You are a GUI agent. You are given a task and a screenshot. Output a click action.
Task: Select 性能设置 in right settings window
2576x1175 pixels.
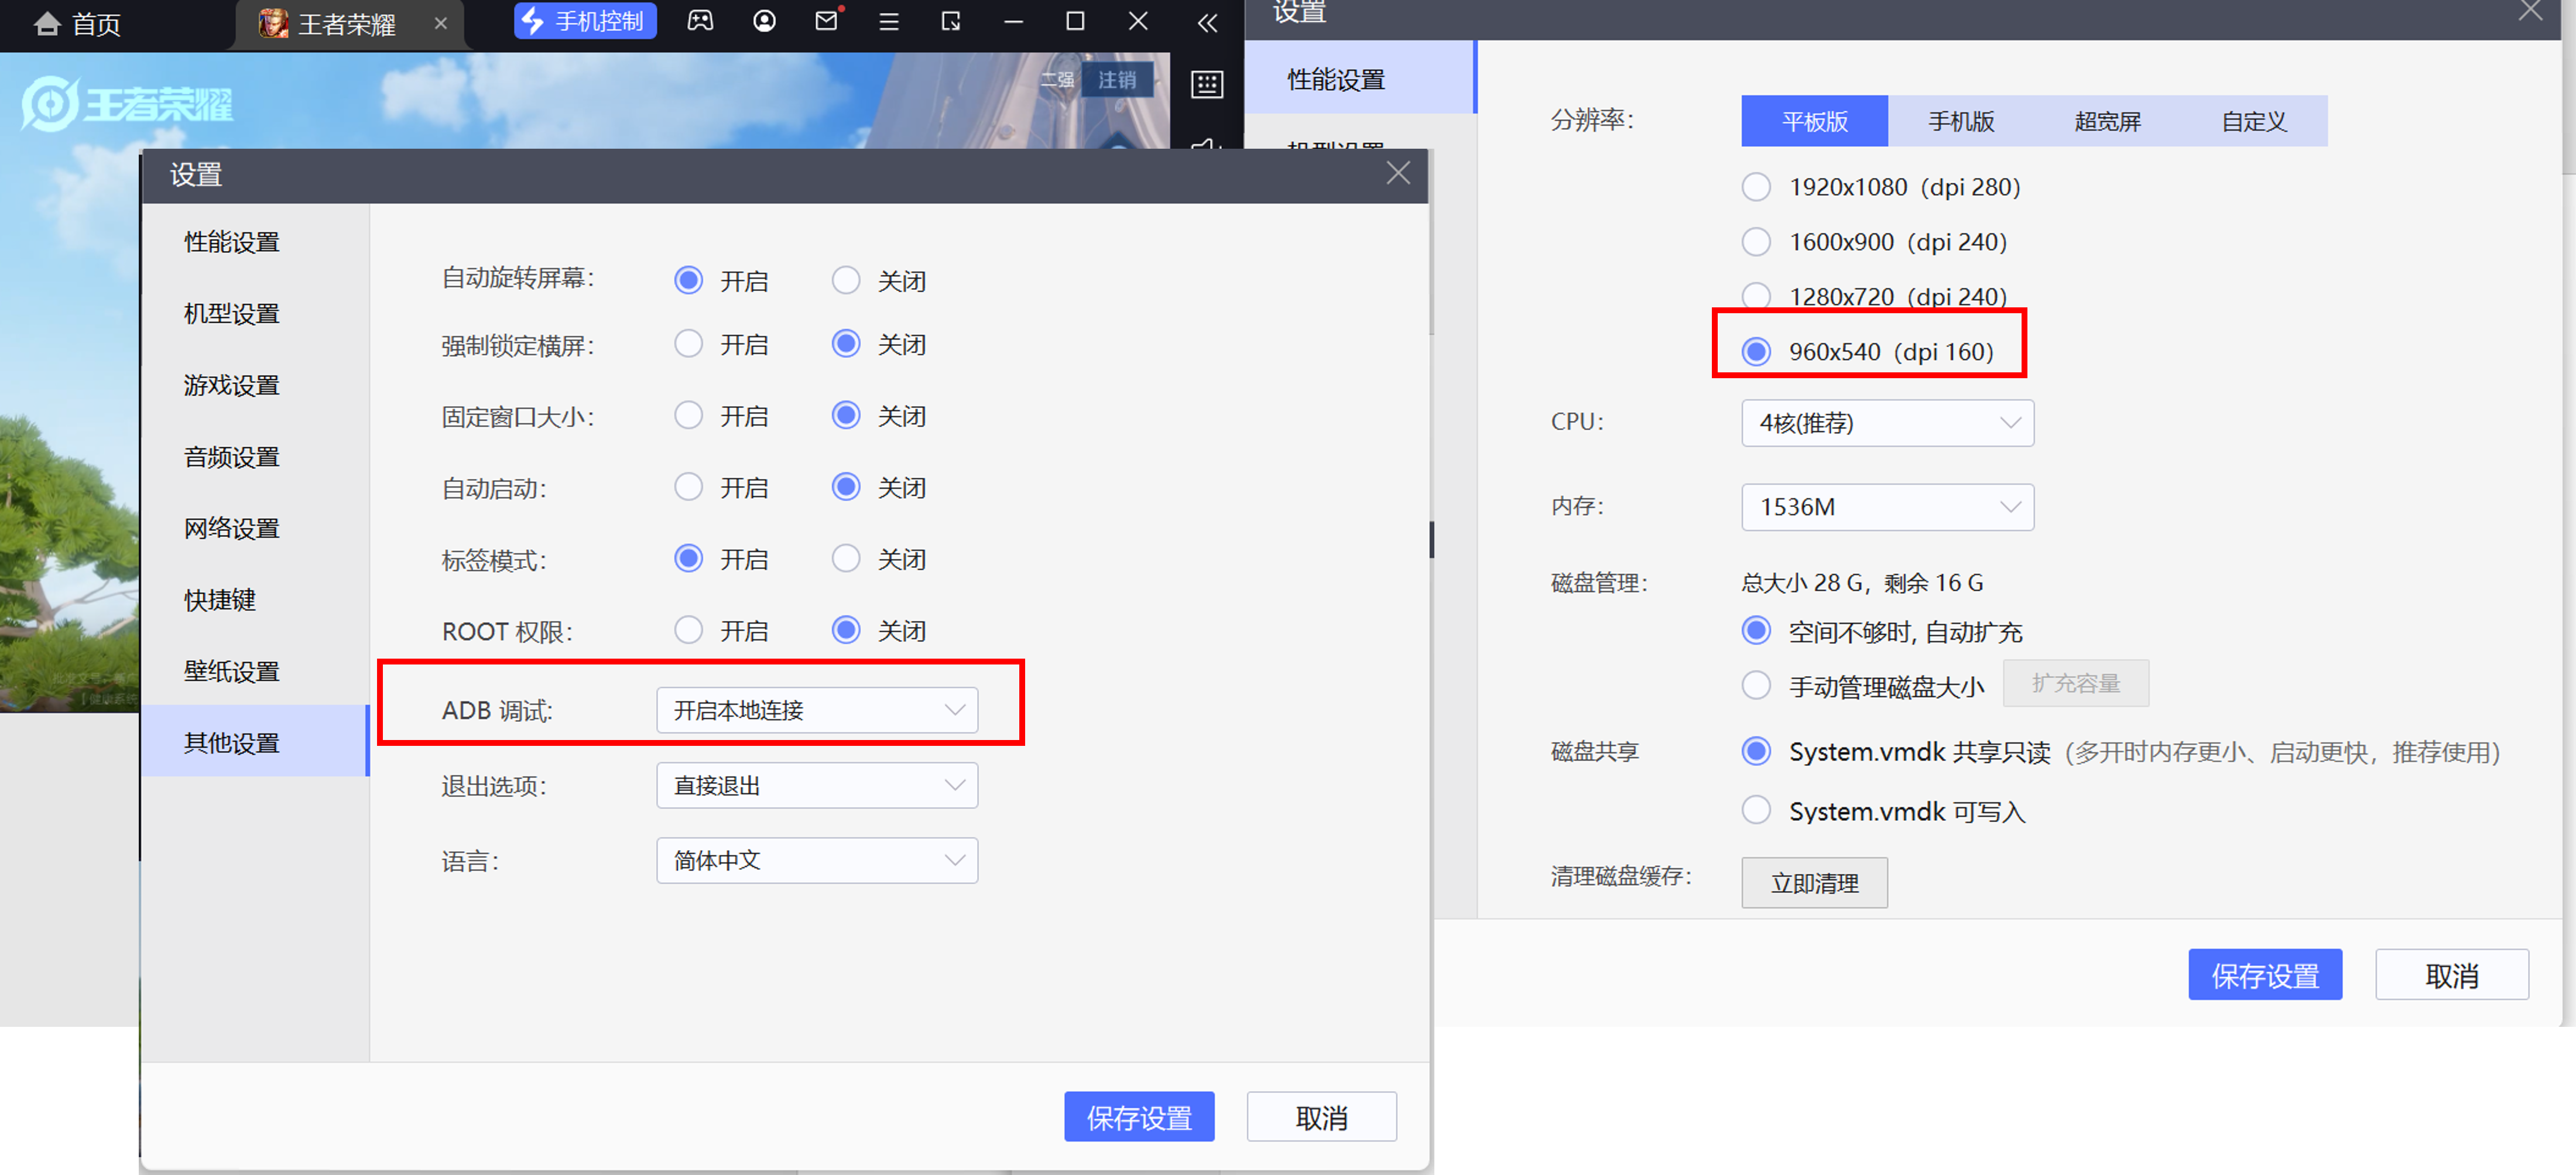point(1360,78)
